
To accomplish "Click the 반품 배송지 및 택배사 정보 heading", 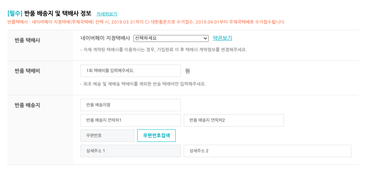I will (57, 13).
